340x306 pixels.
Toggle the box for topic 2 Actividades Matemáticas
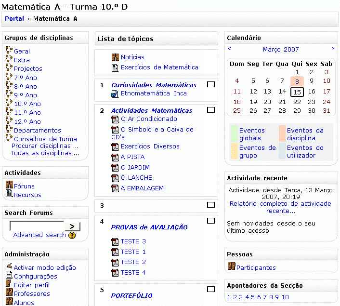point(210,110)
